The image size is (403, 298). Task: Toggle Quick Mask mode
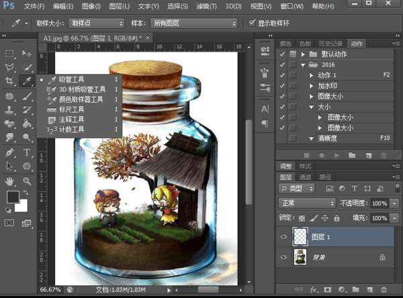[9, 223]
